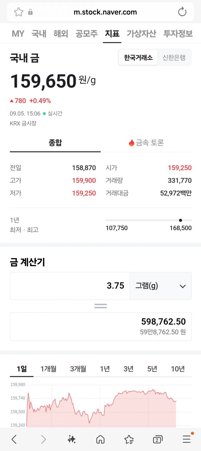
Task: Open the 공모주 top menu tab
Action: (x=86, y=34)
